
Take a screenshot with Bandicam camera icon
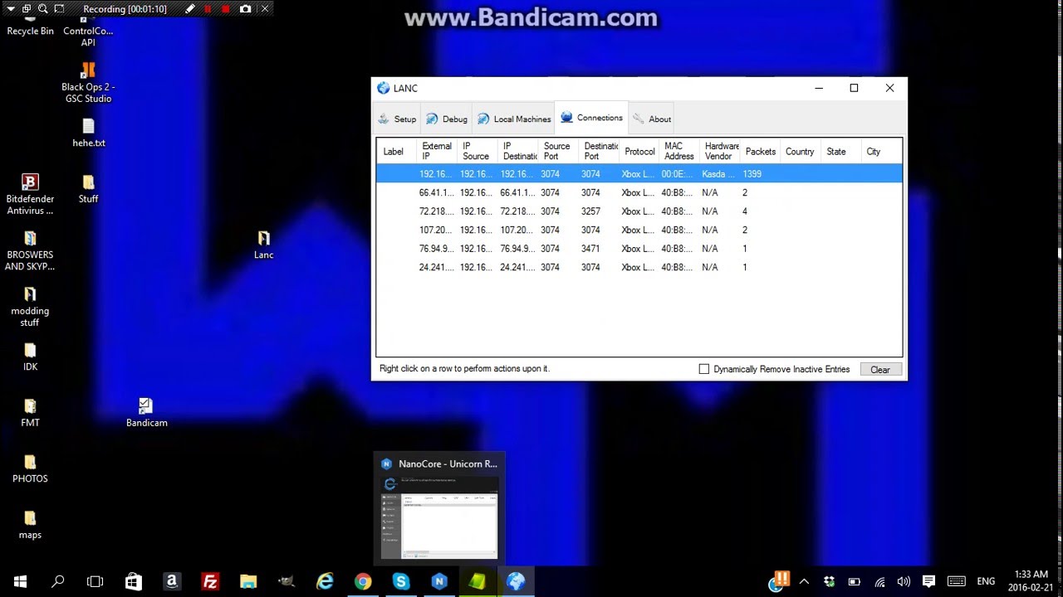pyautogui.click(x=245, y=8)
